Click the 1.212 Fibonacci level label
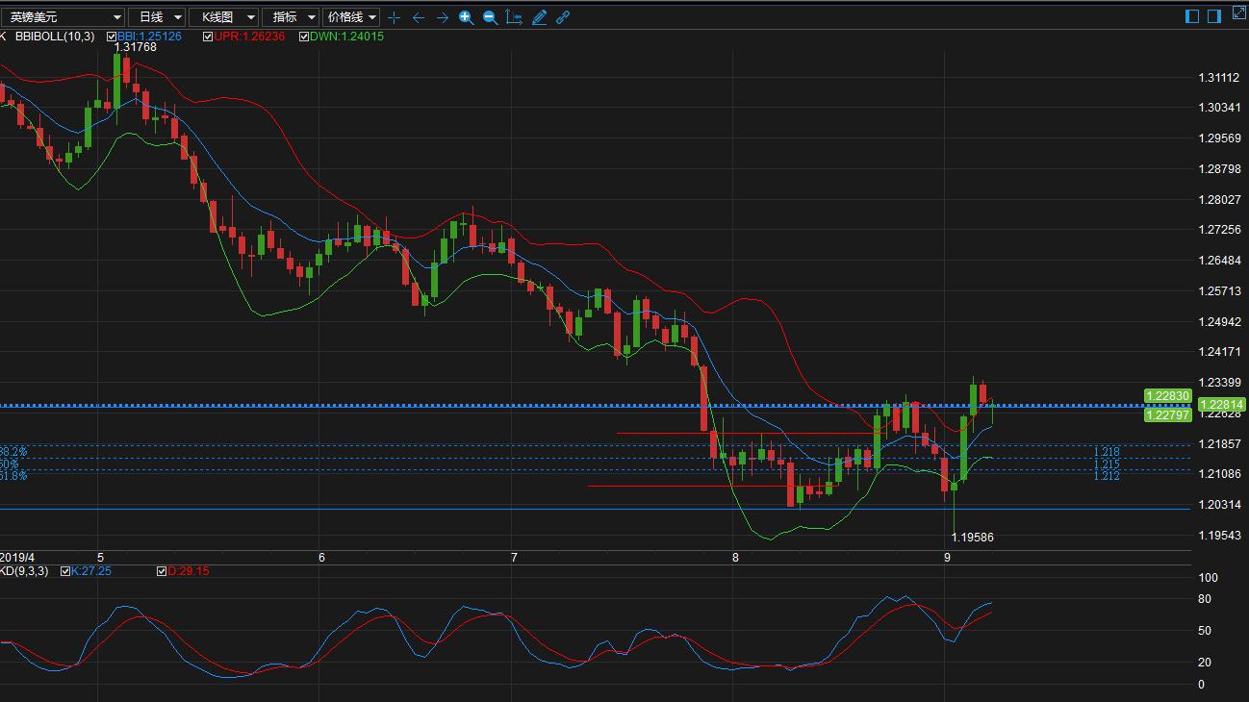The image size is (1249, 702). pos(1107,476)
